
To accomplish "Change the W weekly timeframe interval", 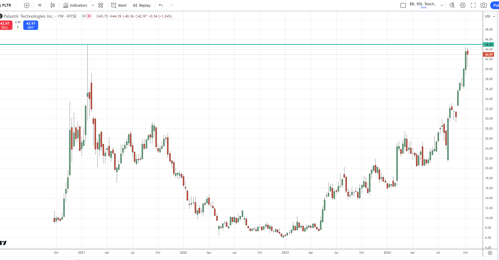I will pos(40,5).
